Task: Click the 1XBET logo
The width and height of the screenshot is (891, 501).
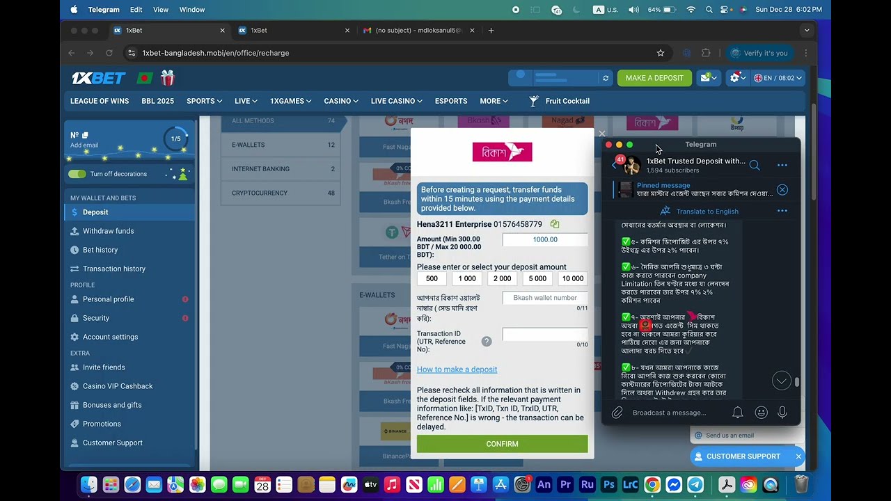Action: 98,78
